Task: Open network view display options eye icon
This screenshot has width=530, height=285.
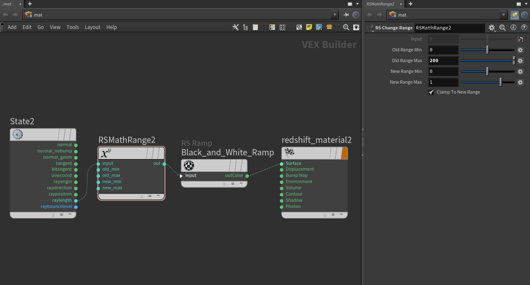Action: pyautogui.click(x=356, y=27)
